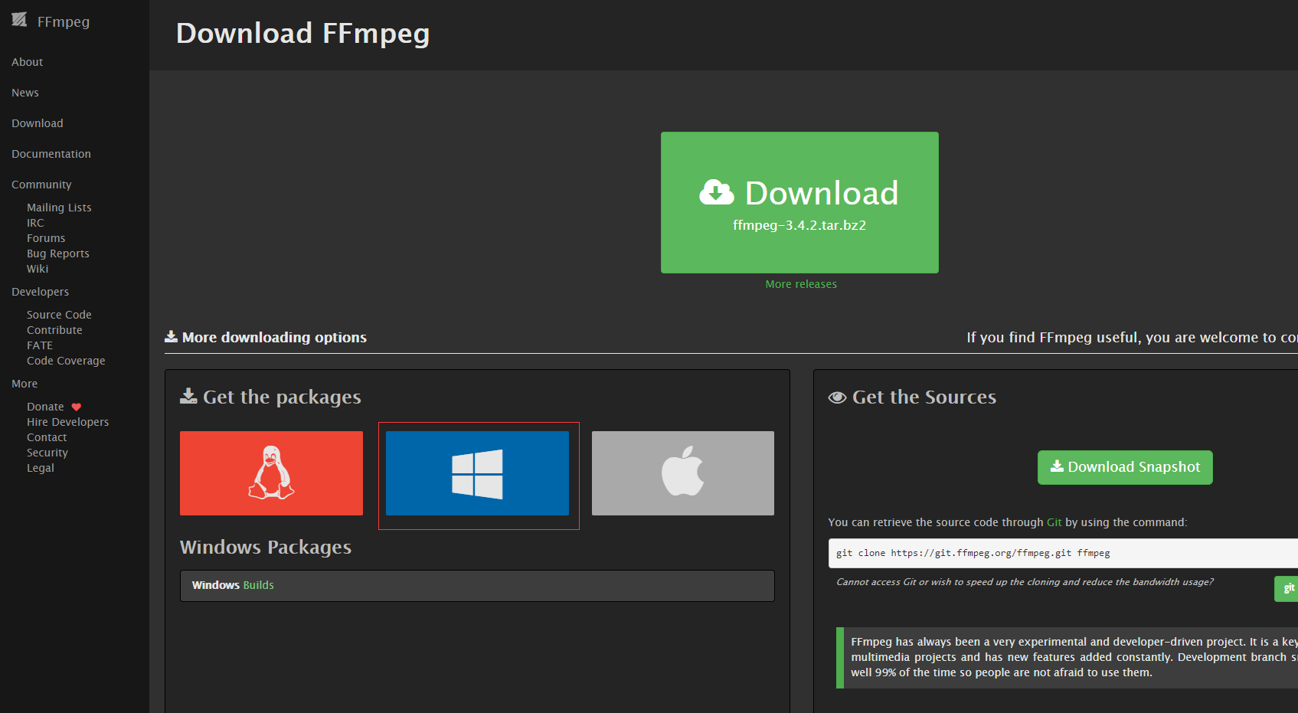
Task: Open the About sidebar item
Action: tap(27, 62)
